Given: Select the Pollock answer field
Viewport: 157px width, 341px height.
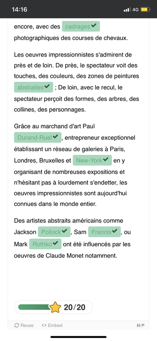Looking at the screenshot, I should (x=54, y=232).
